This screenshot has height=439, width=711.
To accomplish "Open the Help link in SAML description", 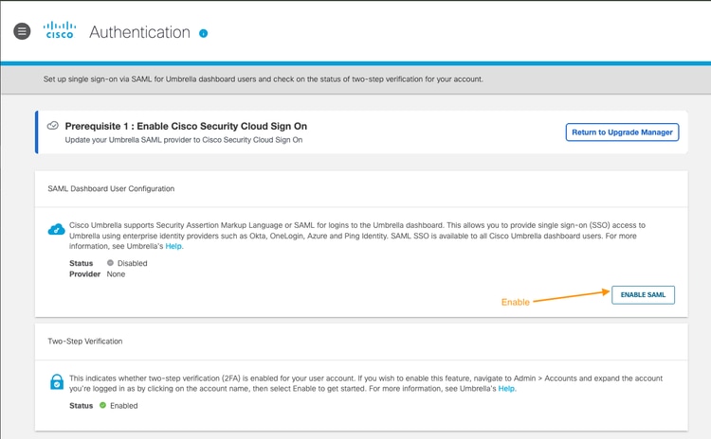I will point(173,246).
